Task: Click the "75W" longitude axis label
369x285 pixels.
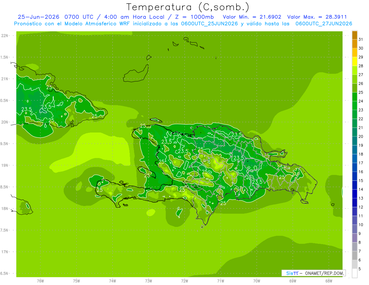Action: [77, 281]
